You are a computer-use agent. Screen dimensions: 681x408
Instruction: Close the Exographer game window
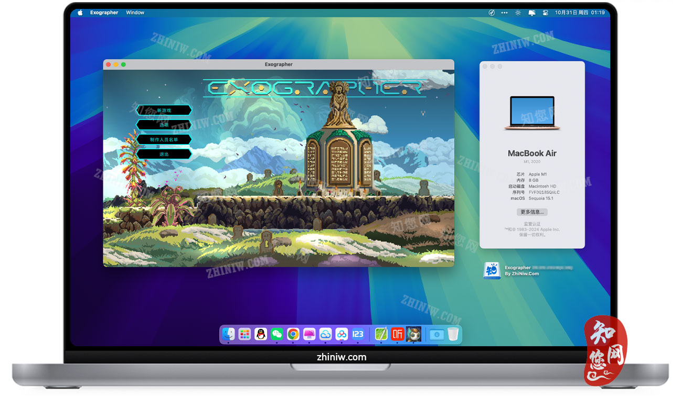point(109,64)
